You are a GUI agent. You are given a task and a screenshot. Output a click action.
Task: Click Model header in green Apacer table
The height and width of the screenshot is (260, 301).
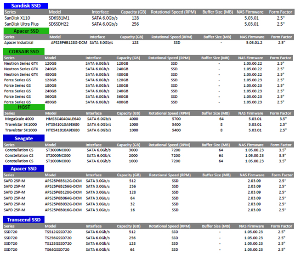tap(55, 37)
